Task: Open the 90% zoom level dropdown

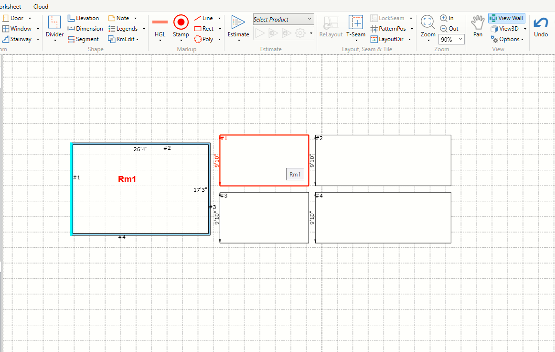Action: 451,40
